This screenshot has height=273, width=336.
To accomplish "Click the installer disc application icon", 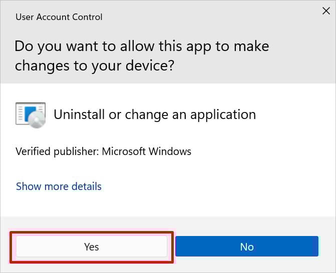I will point(31,114).
